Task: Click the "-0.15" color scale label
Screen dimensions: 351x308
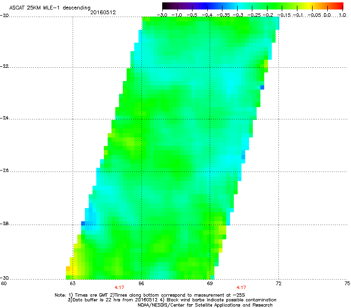Action: pyautogui.click(x=284, y=15)
